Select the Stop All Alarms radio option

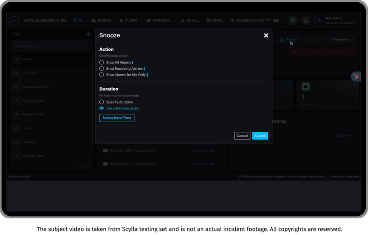(x=102, y=62)
